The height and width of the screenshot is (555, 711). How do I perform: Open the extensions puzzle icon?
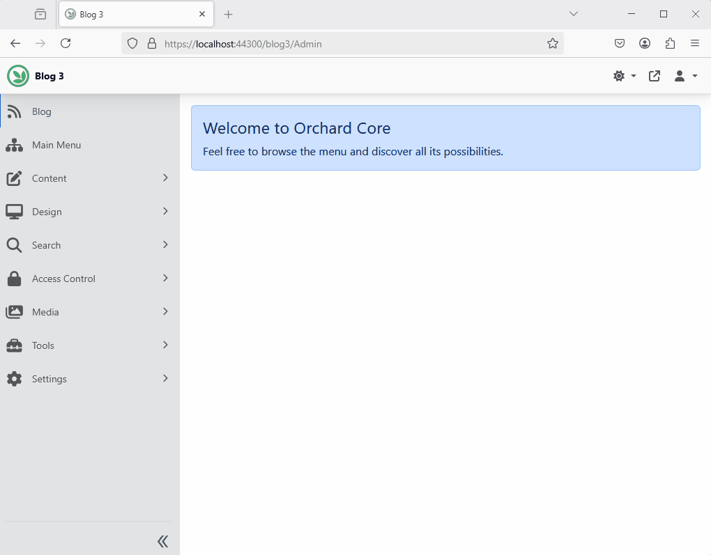pyautogui.click(x=670, y=43)
